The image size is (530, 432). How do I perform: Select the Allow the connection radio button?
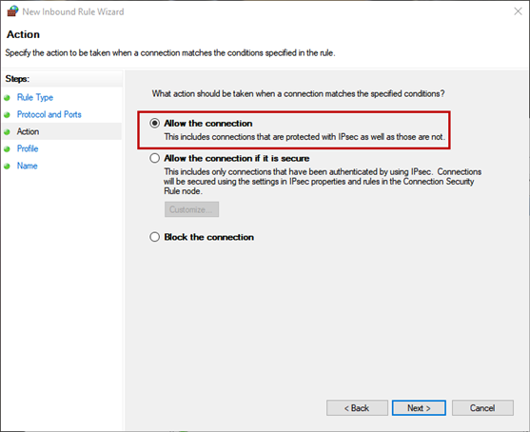click(x=154, y=124)
